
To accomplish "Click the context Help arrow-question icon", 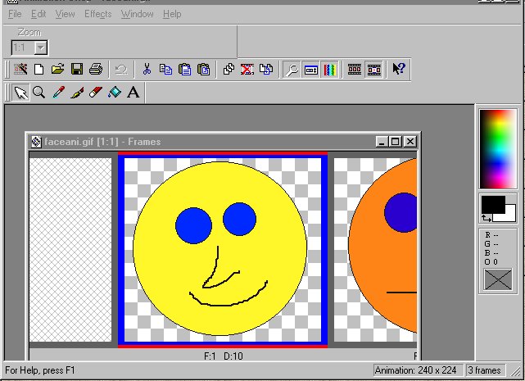I will [x=399, y=70].
